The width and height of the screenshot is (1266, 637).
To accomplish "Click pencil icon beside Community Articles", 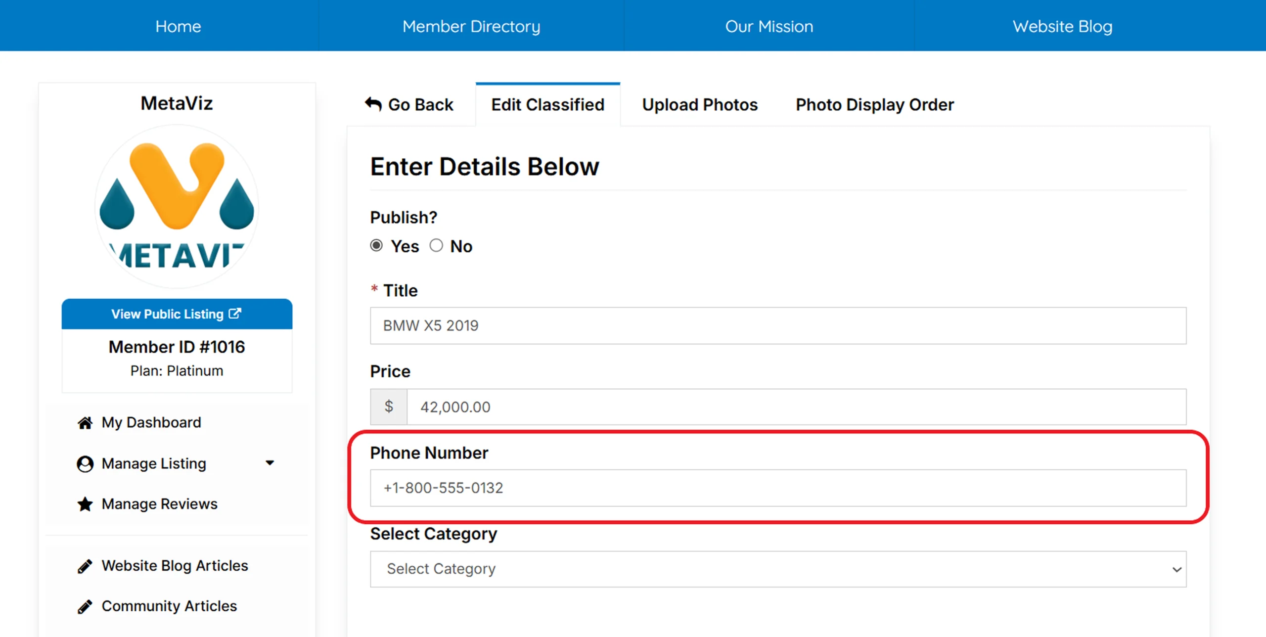I will point(85,607).
